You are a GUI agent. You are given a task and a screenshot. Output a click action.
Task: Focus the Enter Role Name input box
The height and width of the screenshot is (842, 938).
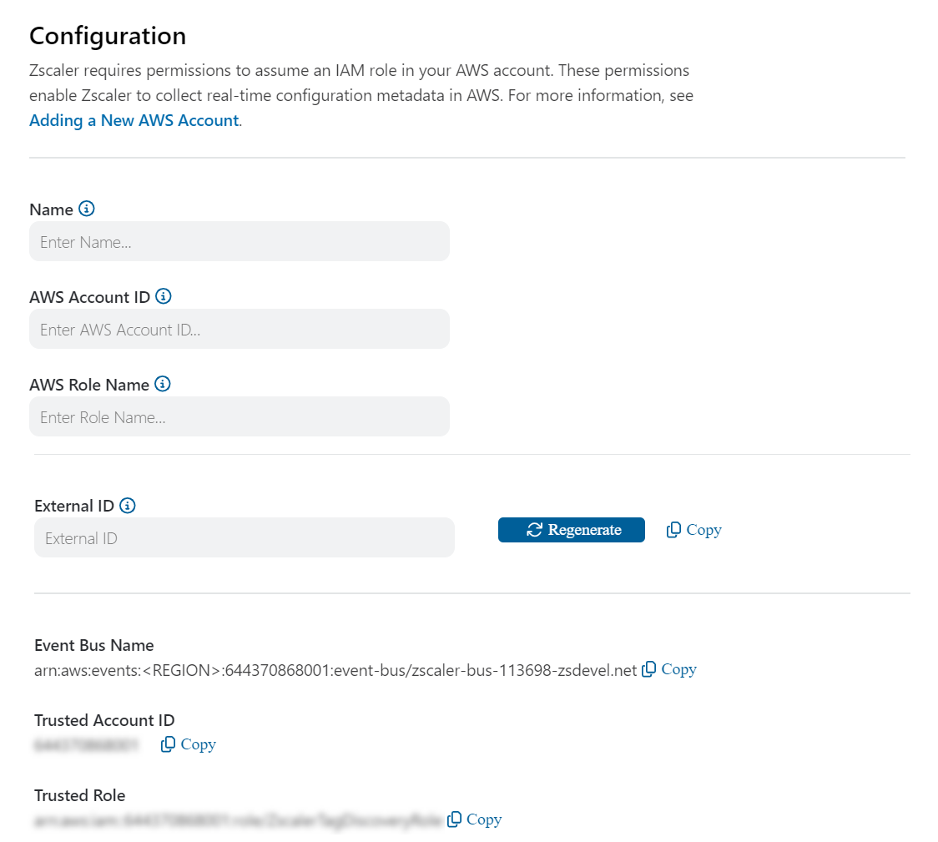240,416
